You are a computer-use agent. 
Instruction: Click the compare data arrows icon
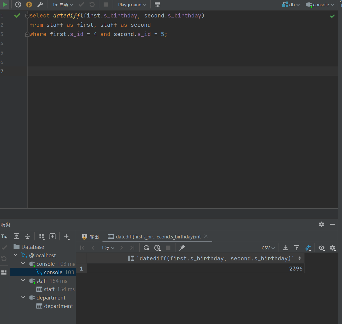308,248
